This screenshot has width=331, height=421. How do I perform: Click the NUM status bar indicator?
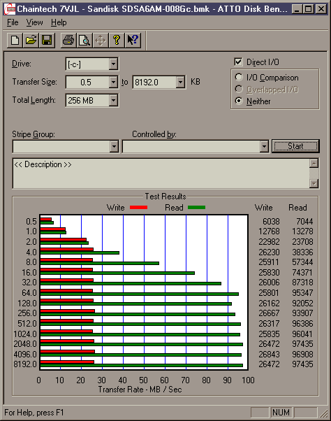[x=281, y=413]
